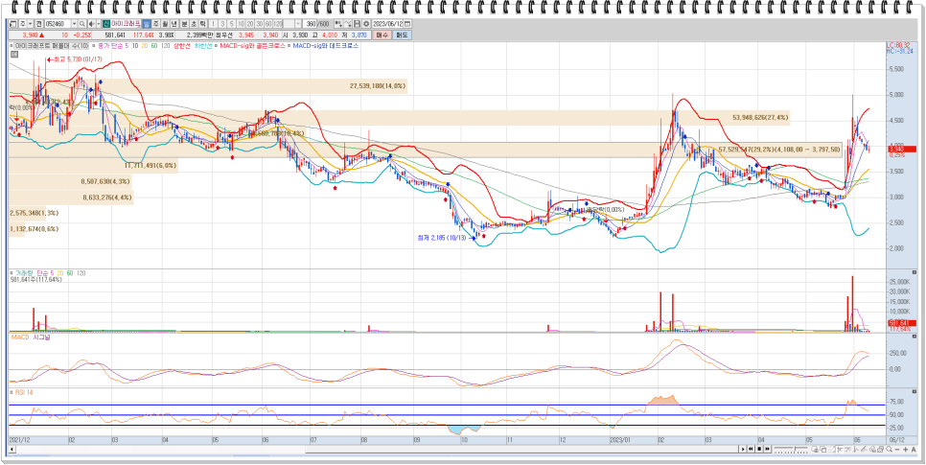Select the daily (일) period button

pyautogui.click(x=147, y=24)
